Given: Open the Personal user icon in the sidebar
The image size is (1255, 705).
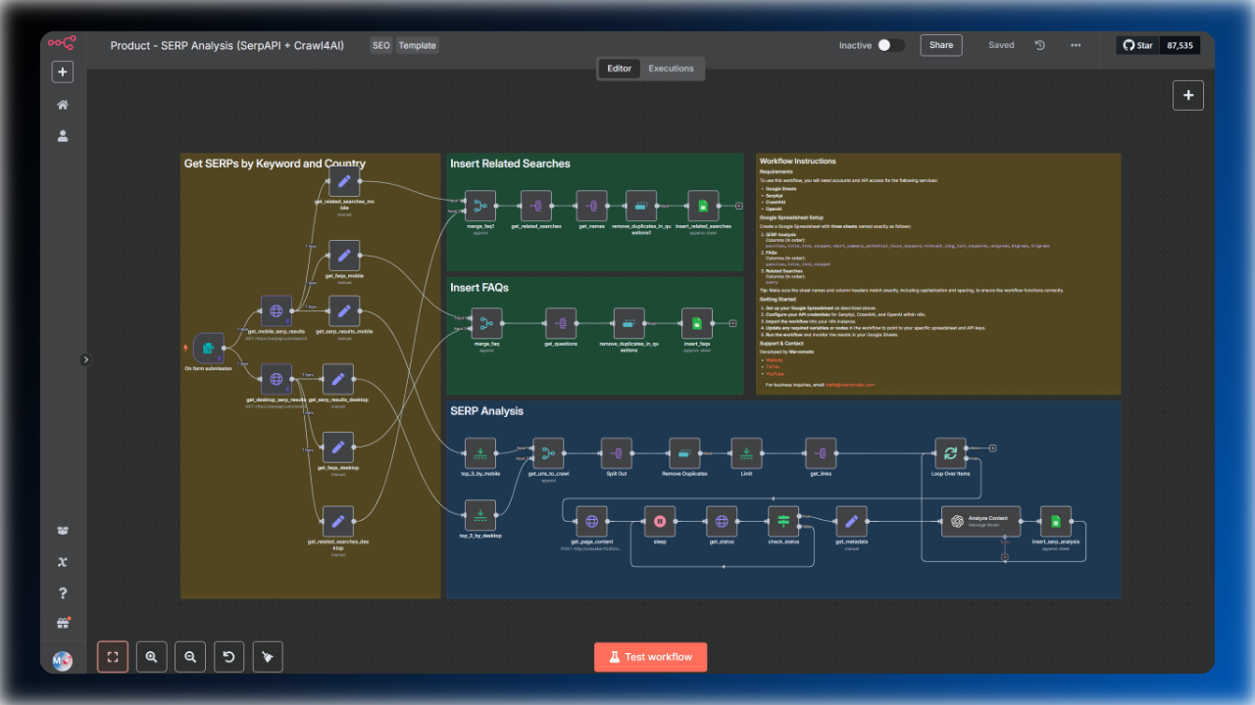Looking at the screenshot, I should tap(63, 137).
